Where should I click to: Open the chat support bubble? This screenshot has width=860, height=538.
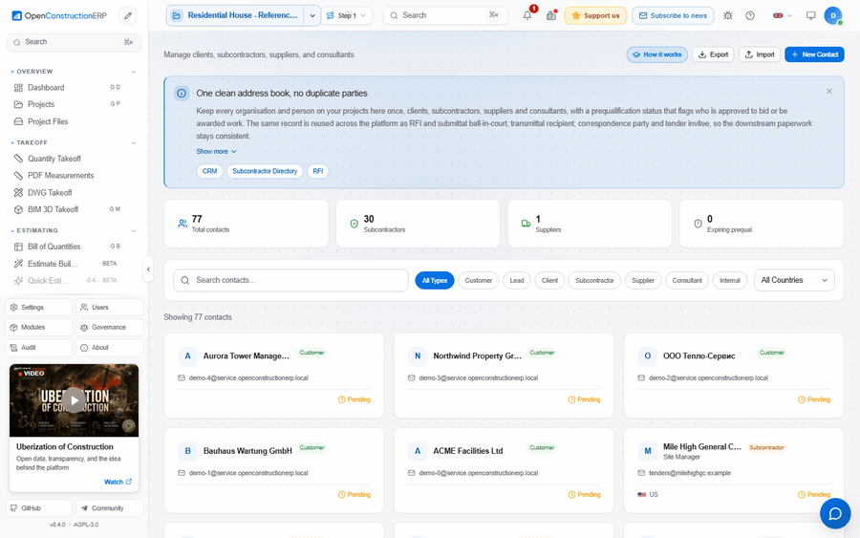(x=835, y=513)
